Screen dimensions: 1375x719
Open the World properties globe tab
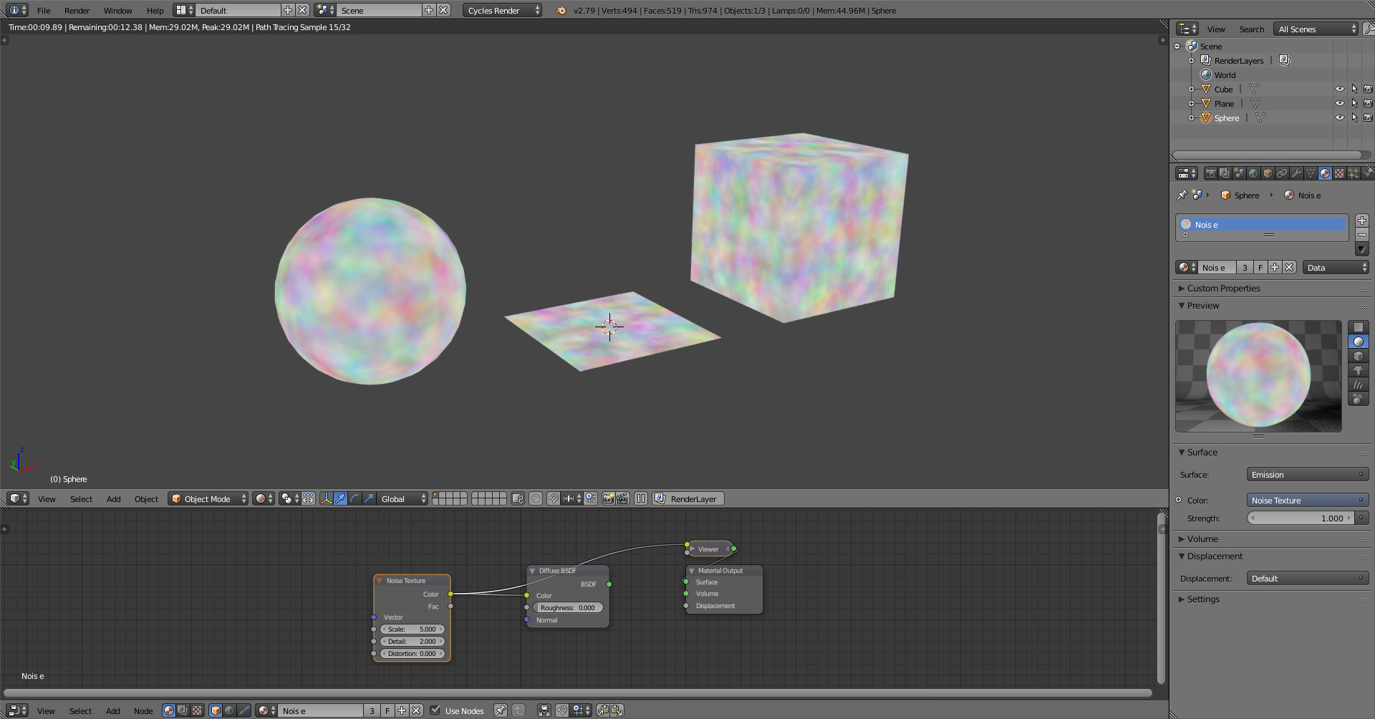tap(1253, 173)
